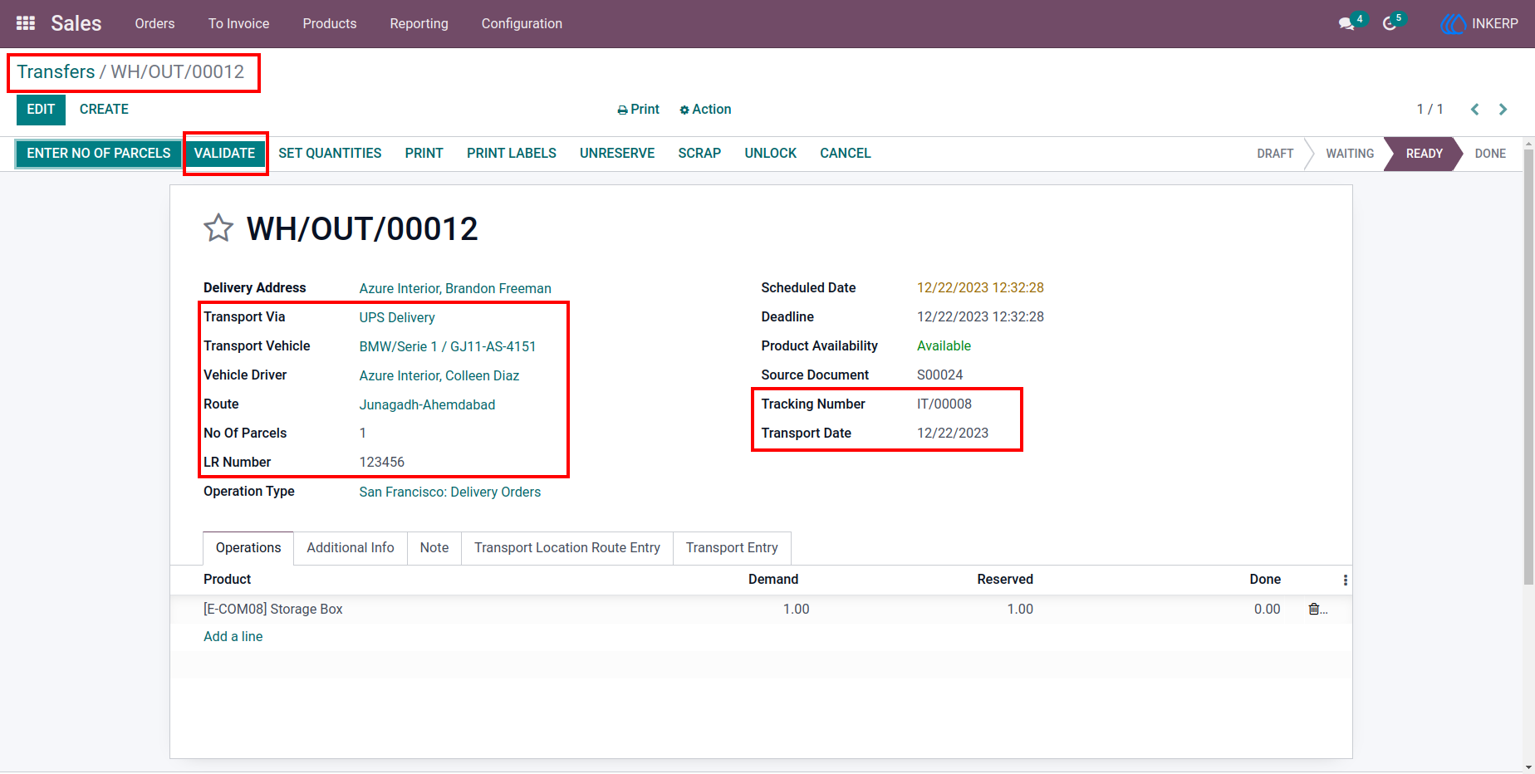Click the ENTER NO OF PARCELS button

(x=99, y=154)
